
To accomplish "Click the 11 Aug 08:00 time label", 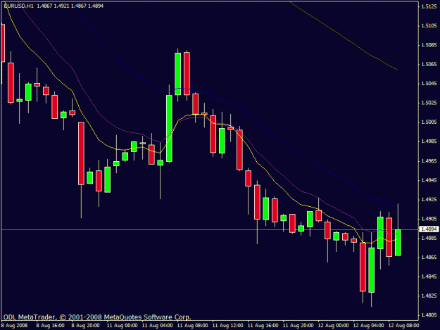I will (x=192, y=326).
